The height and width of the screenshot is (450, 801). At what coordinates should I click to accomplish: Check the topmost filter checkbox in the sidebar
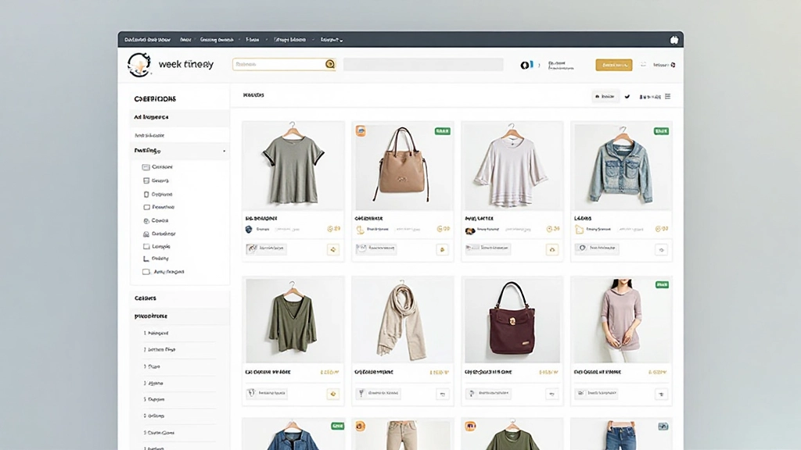[145, 167]
